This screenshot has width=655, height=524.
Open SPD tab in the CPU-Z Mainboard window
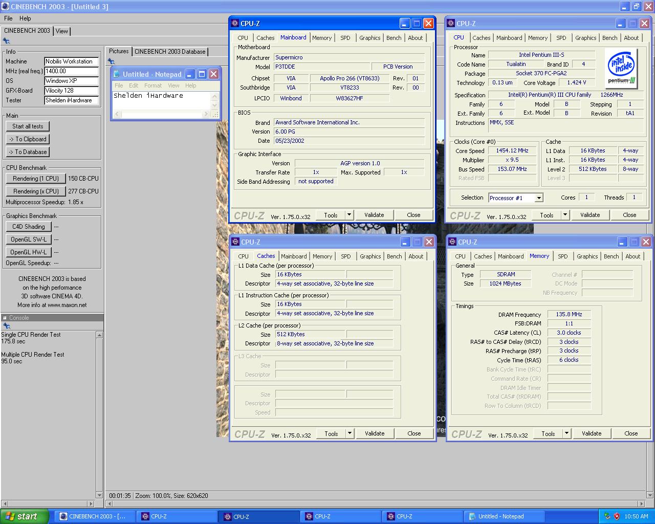point(345,38)
